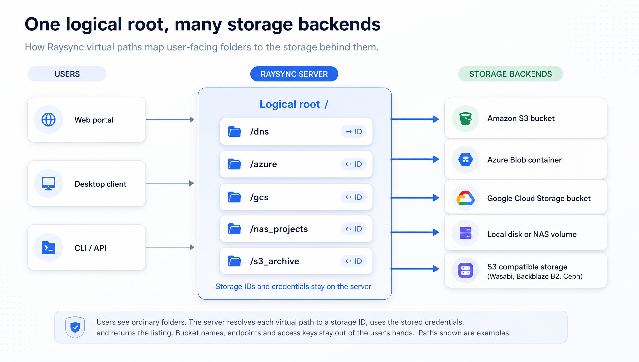
Task: Click the 'One logical root, many storage backends' title
Action: [203, 24]
